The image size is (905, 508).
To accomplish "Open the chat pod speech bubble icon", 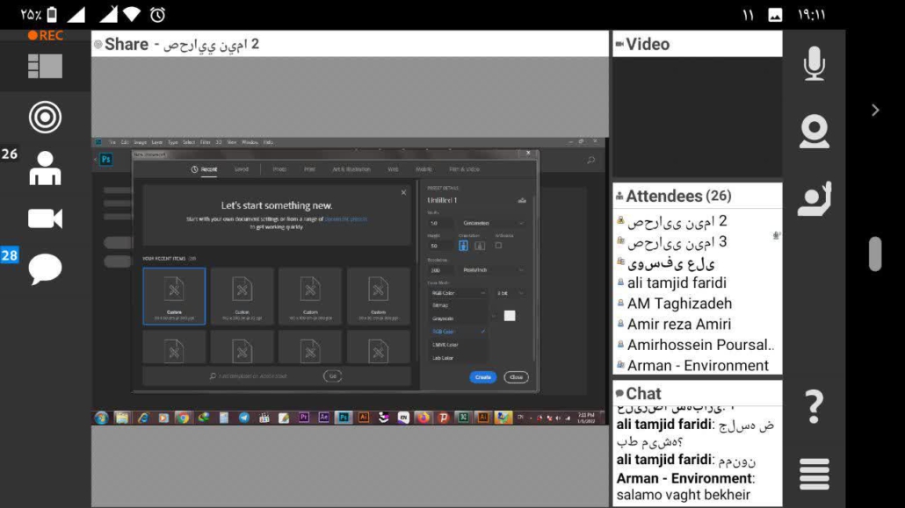I will tap(45, 268).
